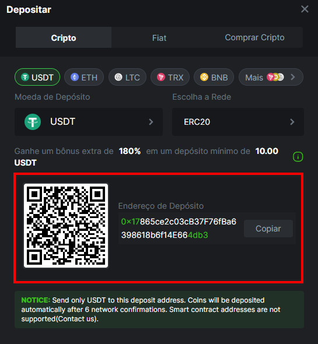Click the deposit QR code image

66,226
